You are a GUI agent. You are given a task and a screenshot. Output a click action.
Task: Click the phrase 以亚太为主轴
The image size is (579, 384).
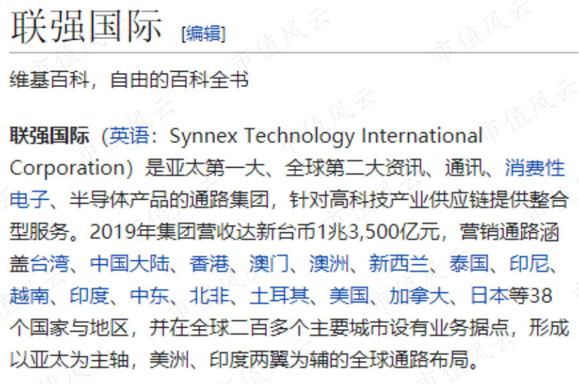click(70, 360)
